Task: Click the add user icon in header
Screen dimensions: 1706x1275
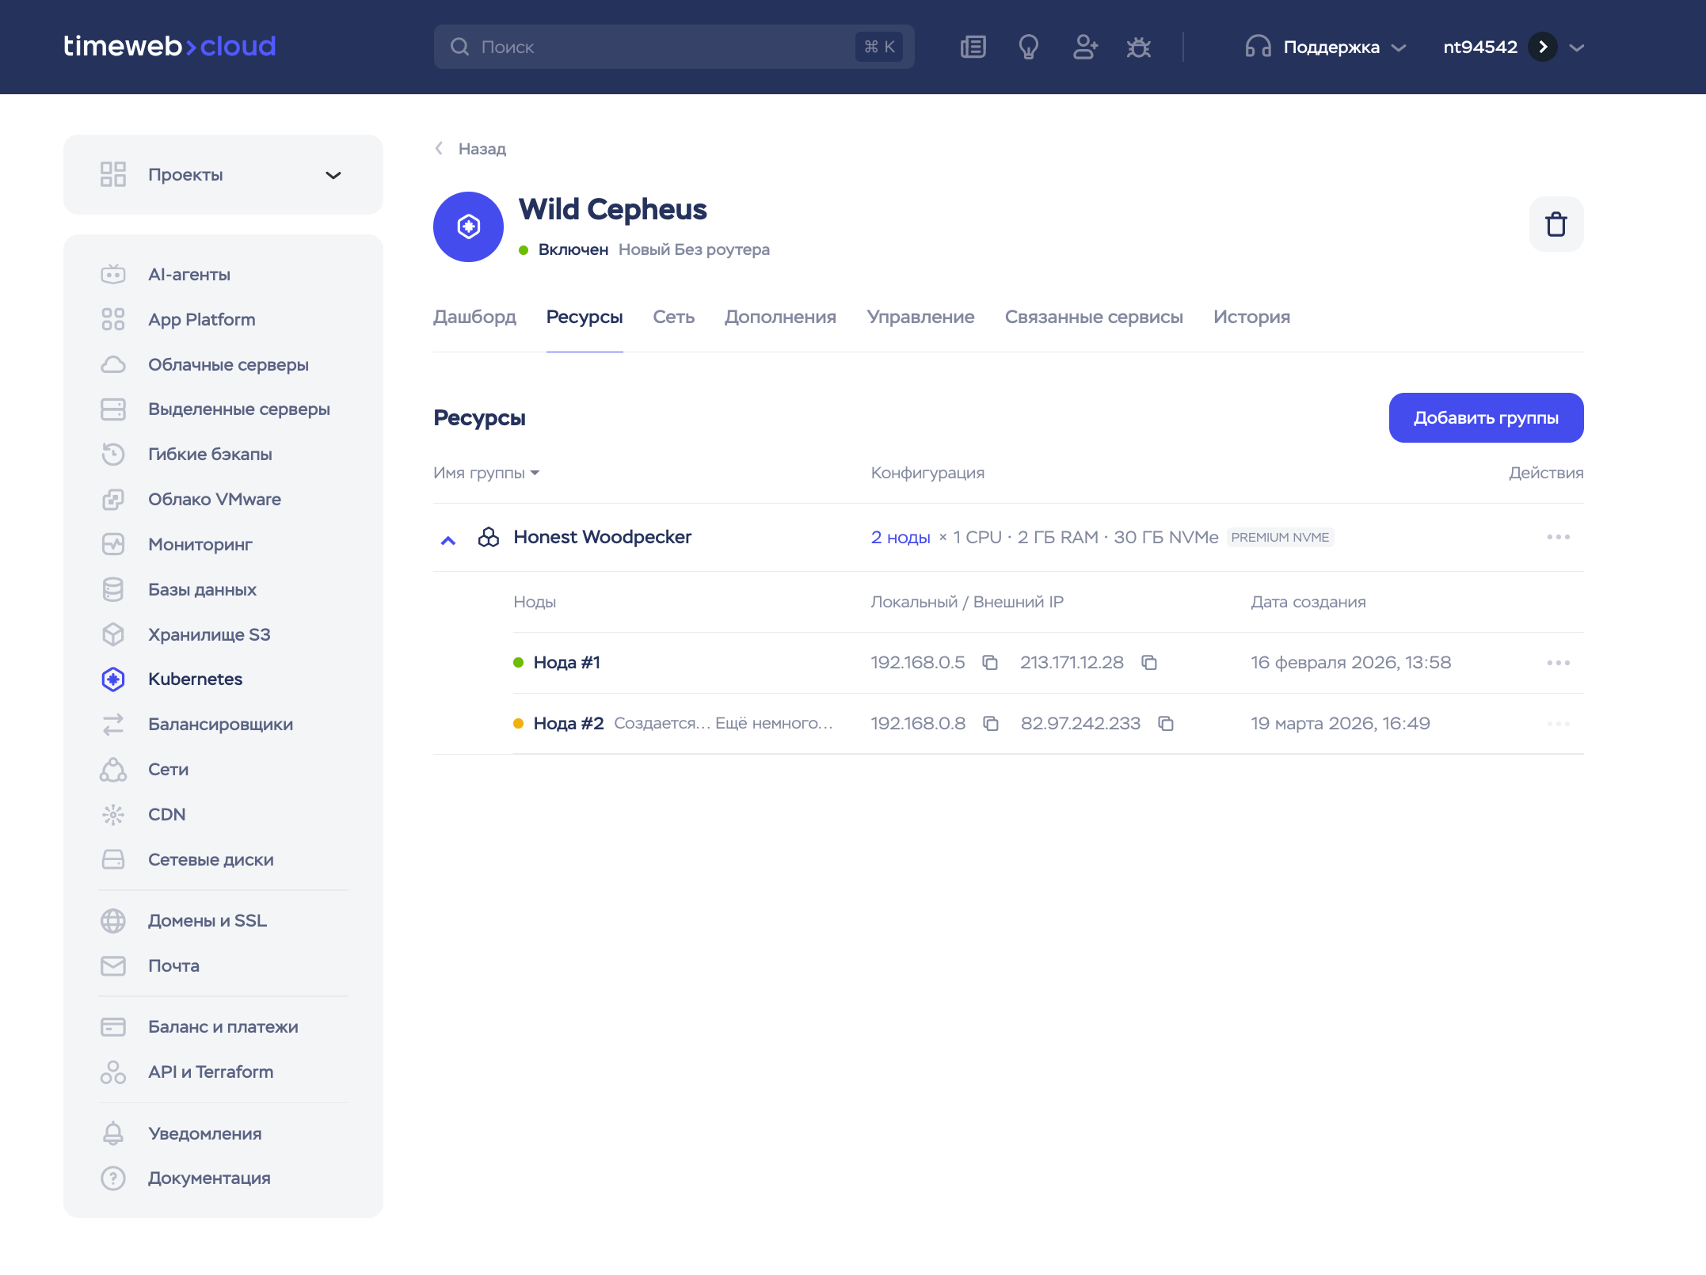Action: pos(1084,47)
